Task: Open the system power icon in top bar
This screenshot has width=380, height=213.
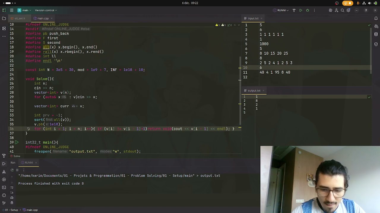Action: tap(375, 3)
